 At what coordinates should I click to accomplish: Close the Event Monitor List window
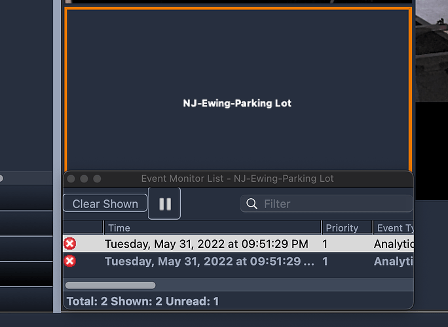(x=71, y=179)
